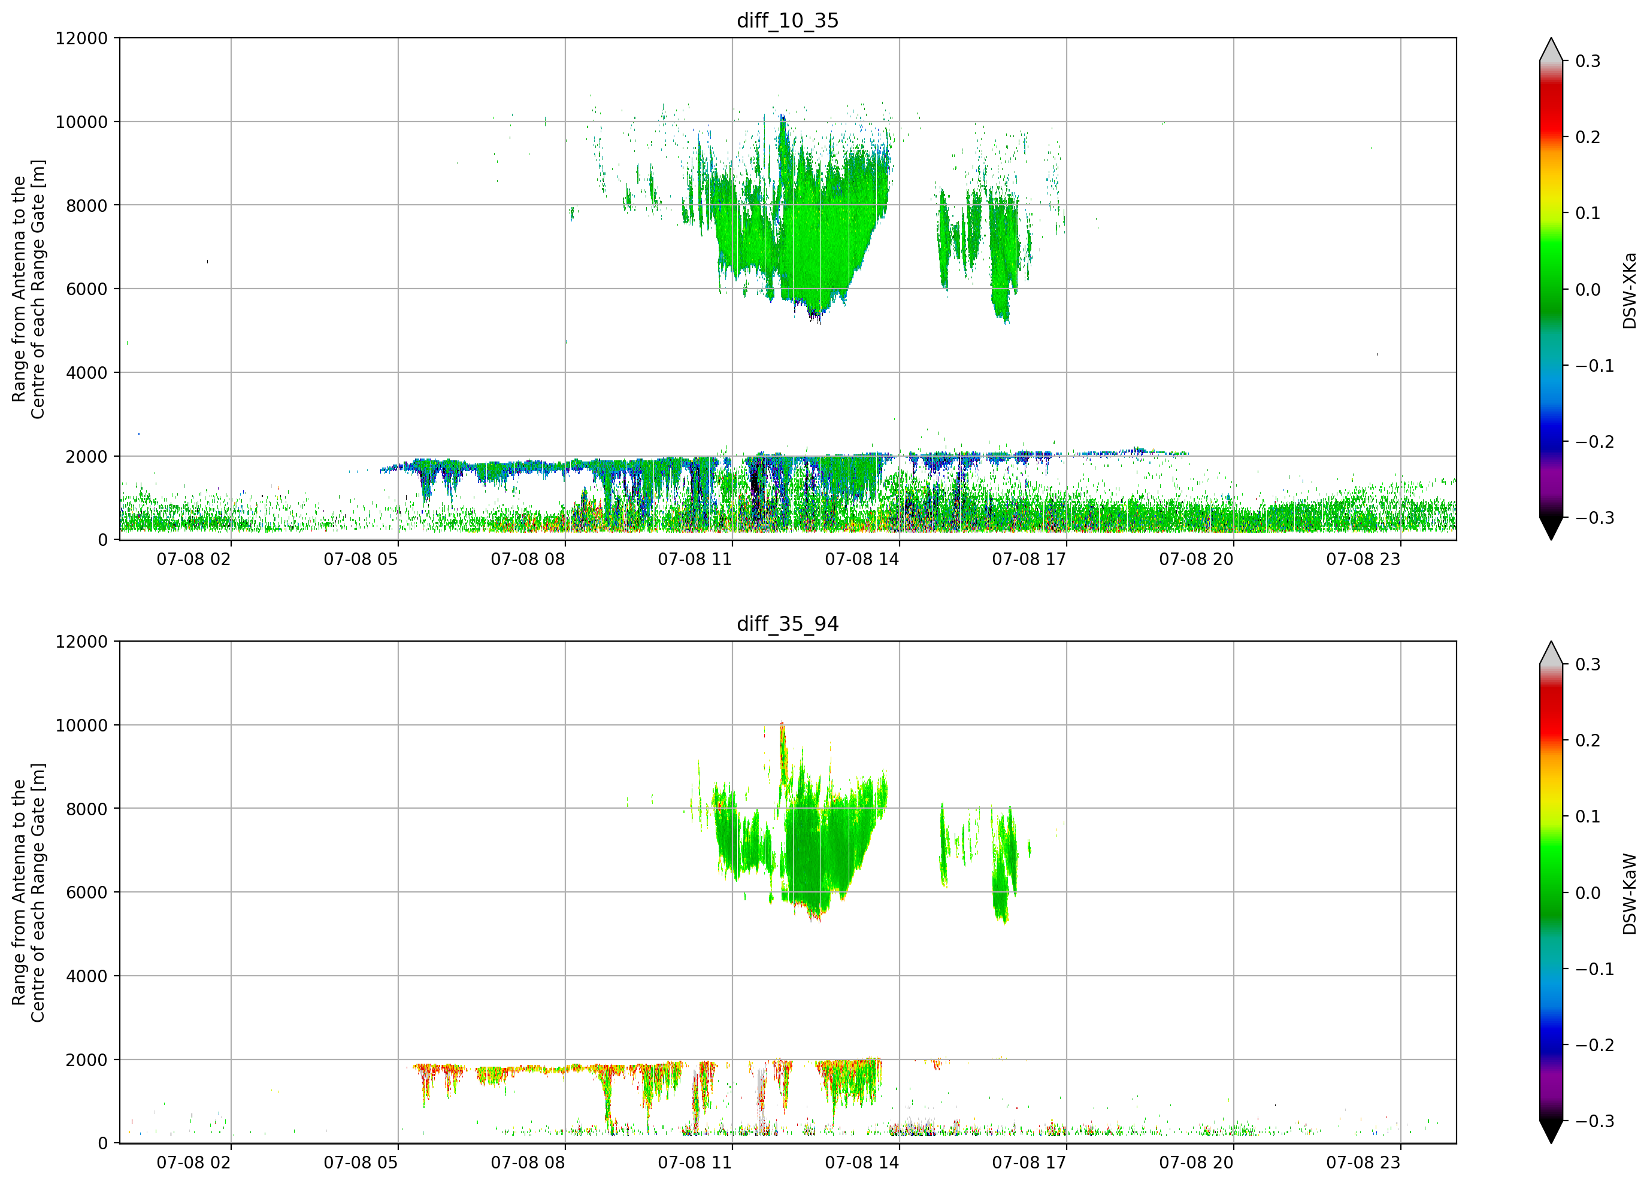1650x1184 pixels.
Task: Click the 8000 tick on diff_35_94 y-axis
Action: click(87, 809)
